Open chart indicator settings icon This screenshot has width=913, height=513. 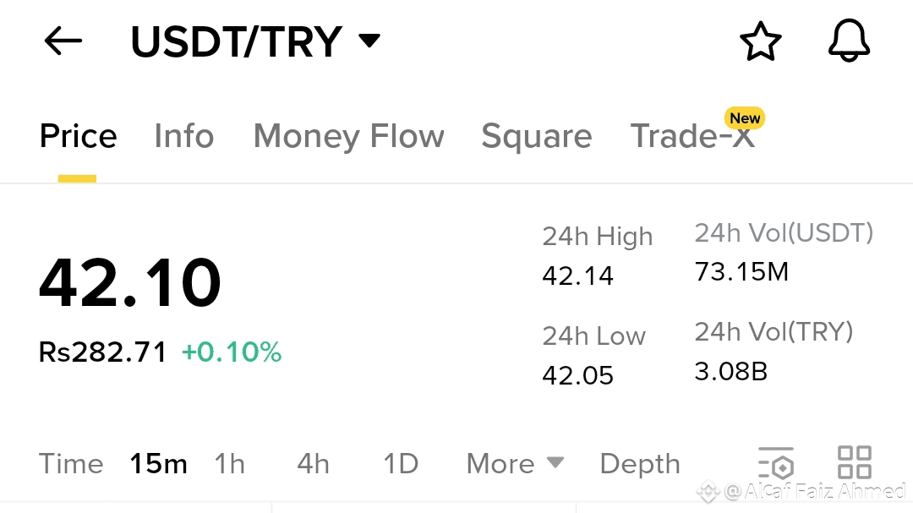point(775,463)
